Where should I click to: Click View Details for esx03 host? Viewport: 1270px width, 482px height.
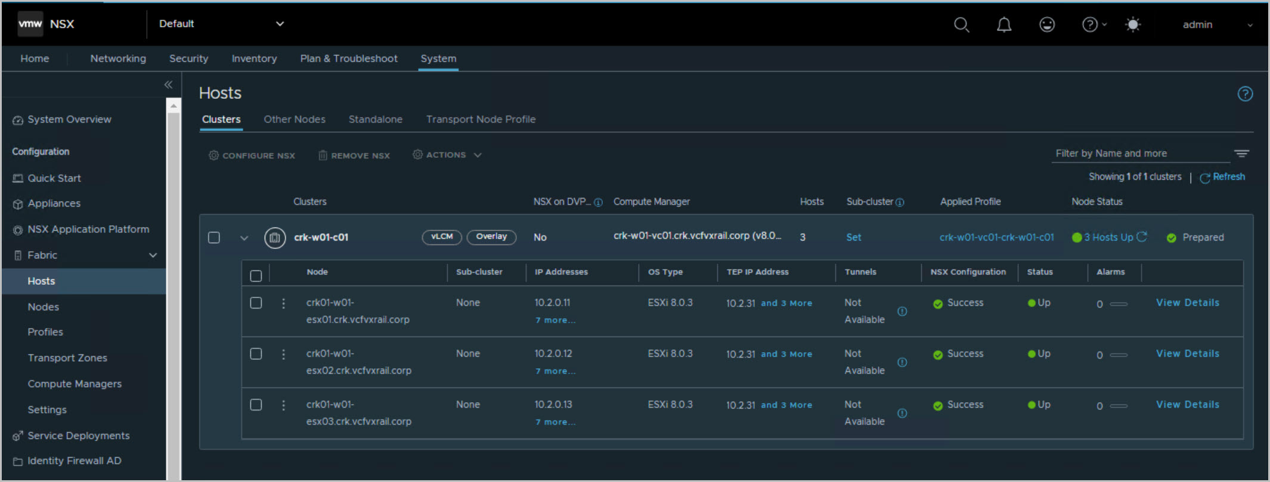coord(1187,405)
